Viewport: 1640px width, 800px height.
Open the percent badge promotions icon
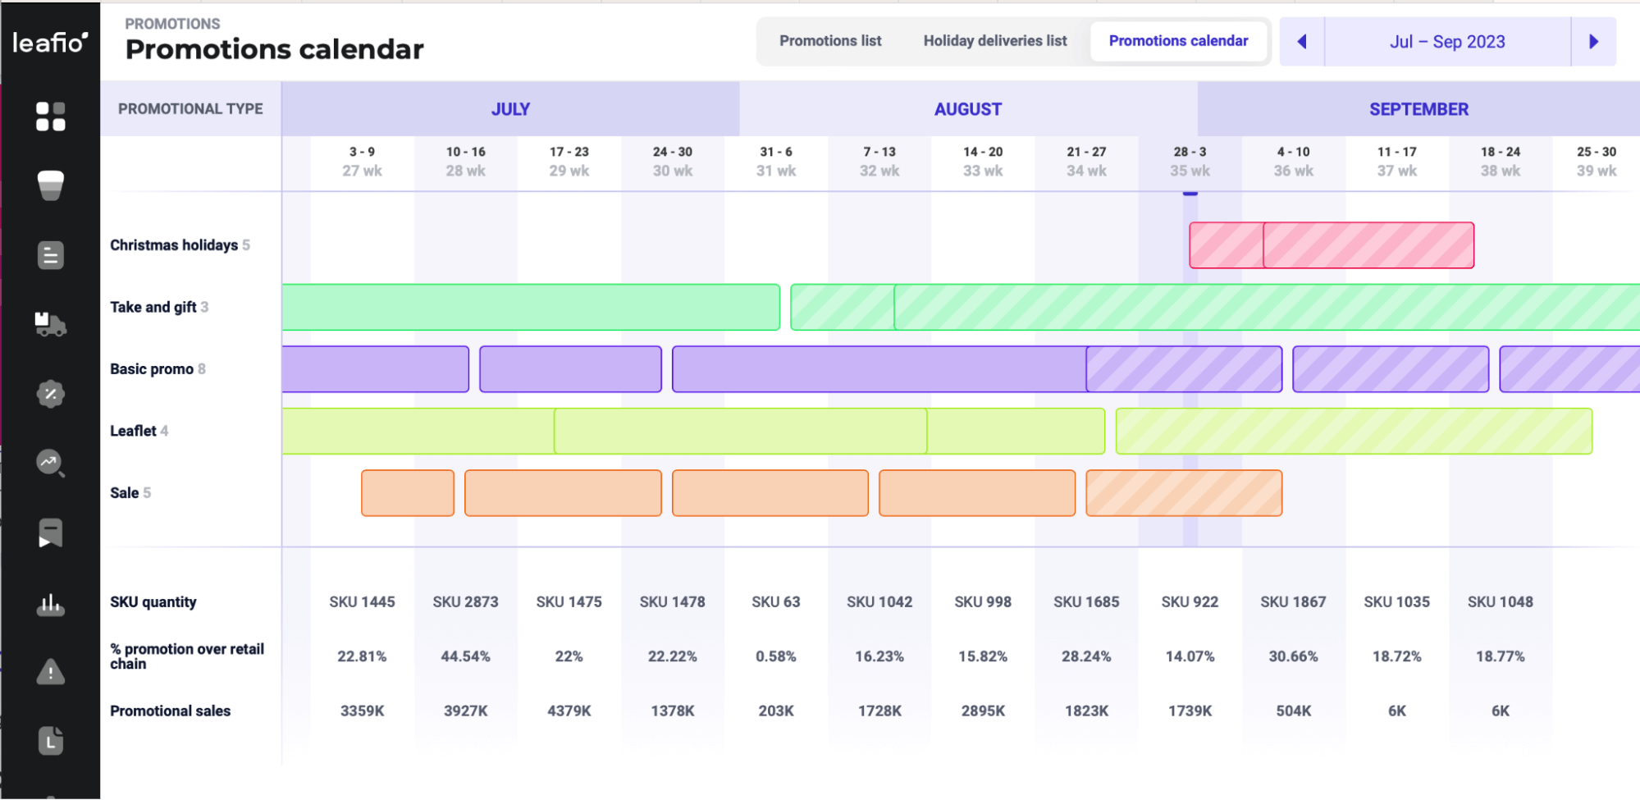[x=50, y=394]
